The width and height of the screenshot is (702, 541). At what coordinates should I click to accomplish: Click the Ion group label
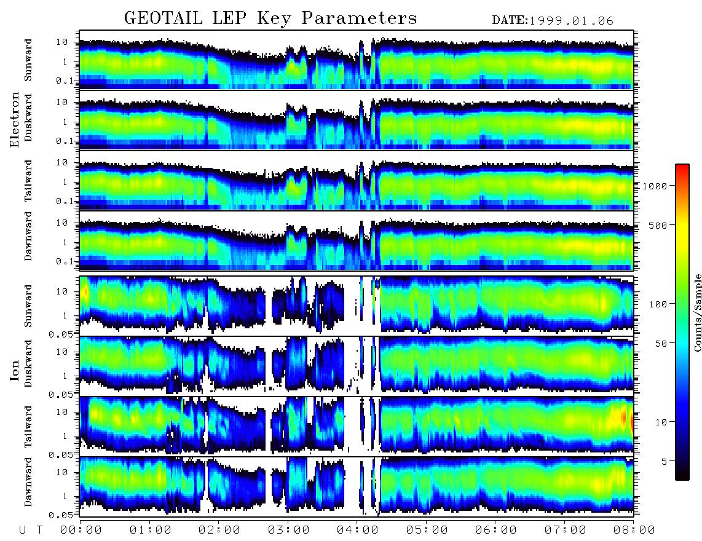click(15, 370)
